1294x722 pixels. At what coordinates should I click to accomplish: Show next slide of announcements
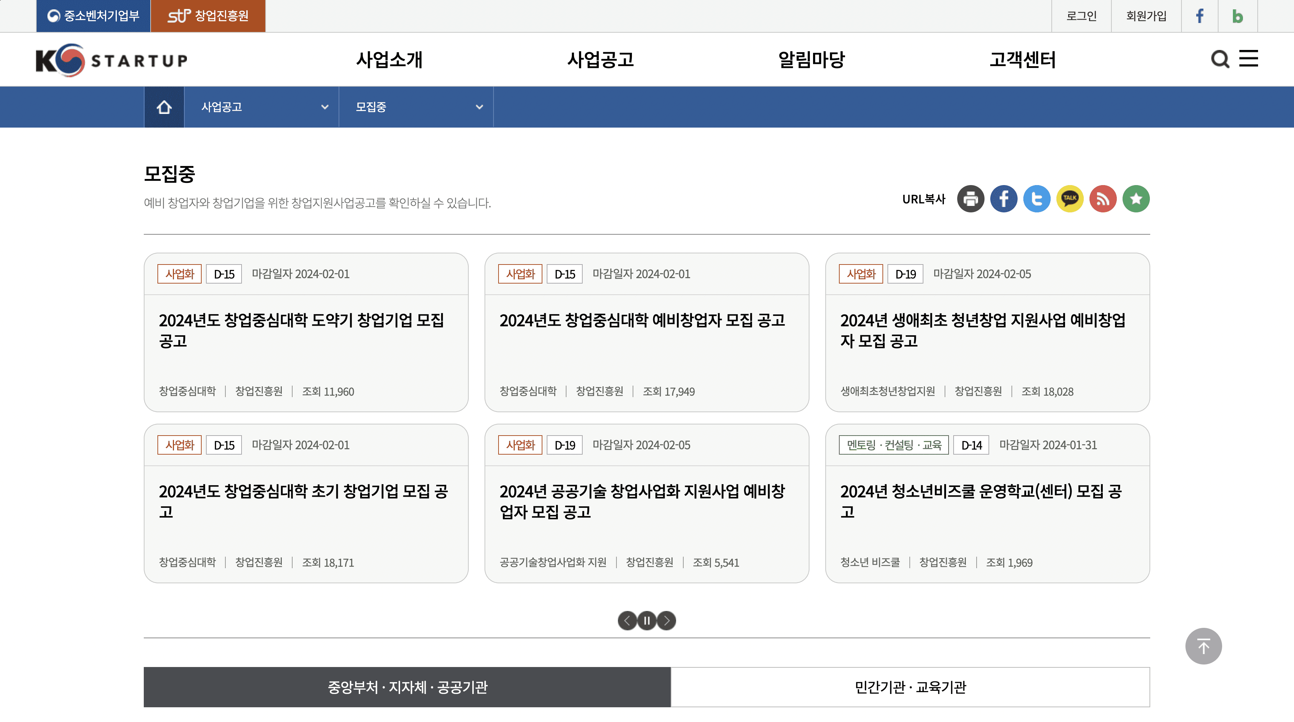(x=667, y=621)
